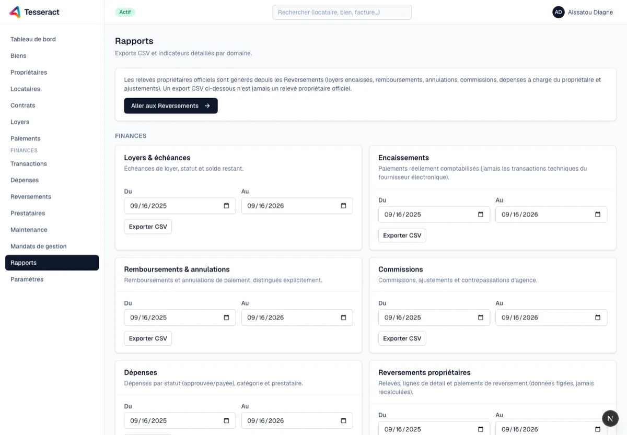
Task: Export CSV for Remboursements & annulations
Action: click(148, 338)
